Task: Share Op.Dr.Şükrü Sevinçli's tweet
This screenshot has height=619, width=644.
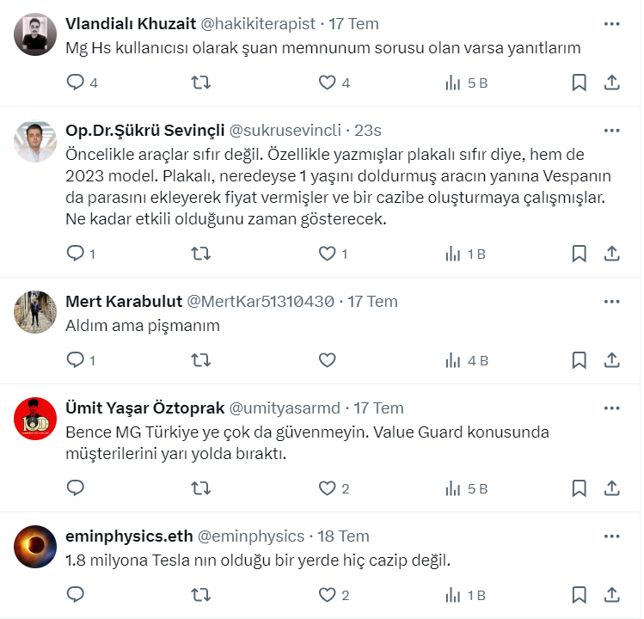Action: pos(611,254)
